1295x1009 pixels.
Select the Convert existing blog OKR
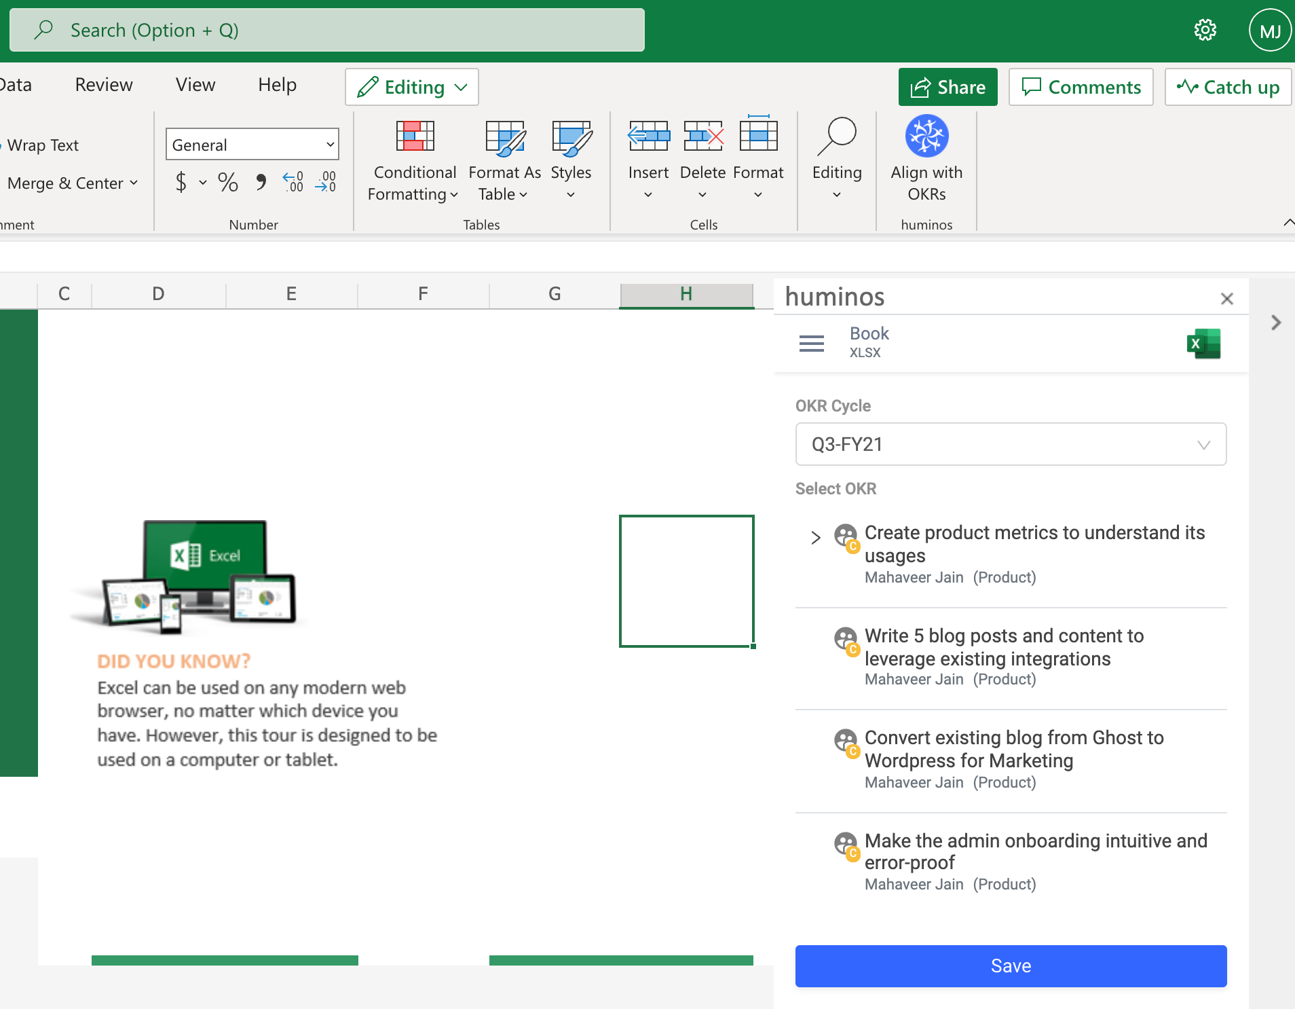pyautogui.click(x=1011, y=760)
